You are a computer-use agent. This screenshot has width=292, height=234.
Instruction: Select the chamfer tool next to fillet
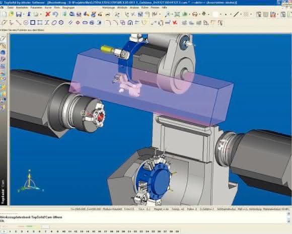pos(115,23)
